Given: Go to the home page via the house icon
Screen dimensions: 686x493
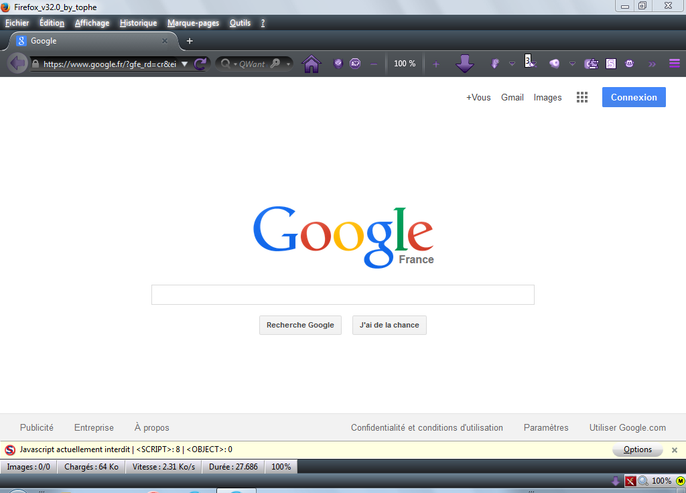Looking at the screenshot, I should pos(312,64).
